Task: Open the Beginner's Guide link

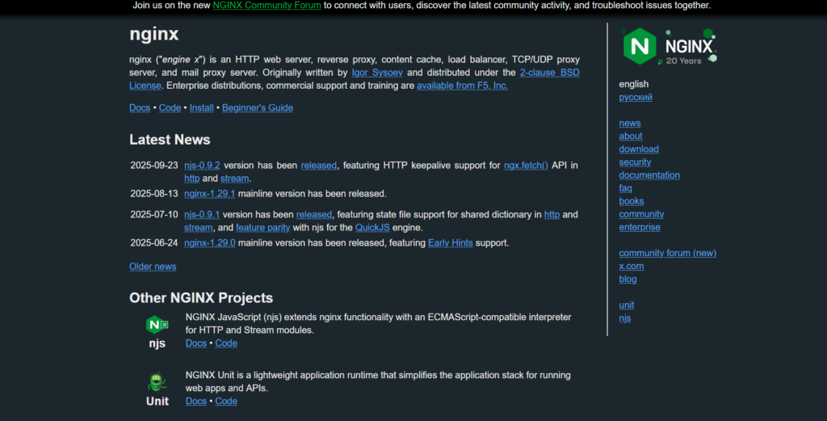Action: tap(258, 107)
